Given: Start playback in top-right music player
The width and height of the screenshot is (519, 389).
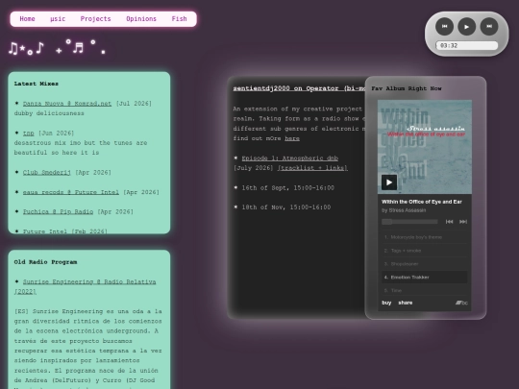Looking at the screenshot, I should coord(467,27).
